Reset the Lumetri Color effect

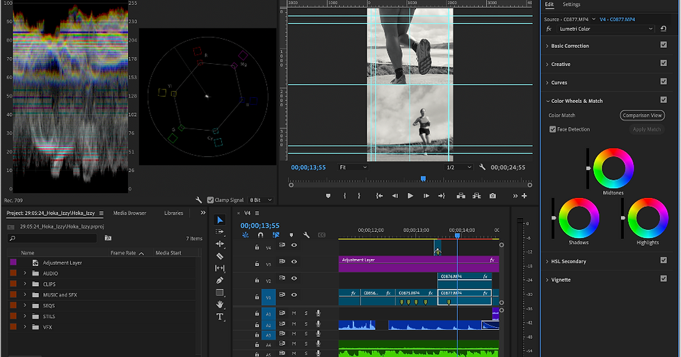point(663,29)
